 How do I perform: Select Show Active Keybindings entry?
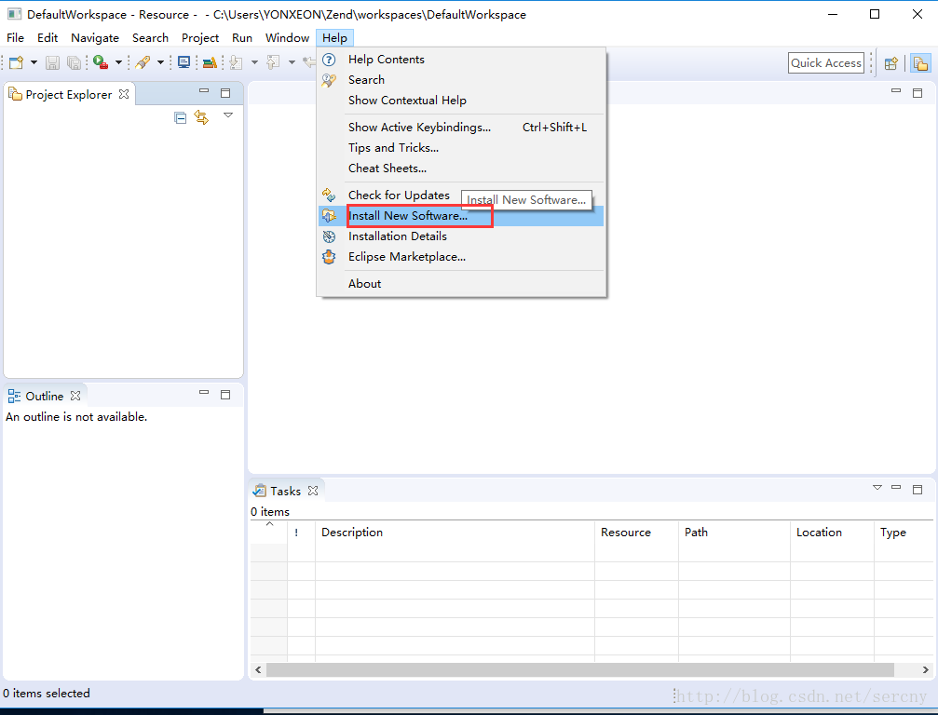coord(461,127)
